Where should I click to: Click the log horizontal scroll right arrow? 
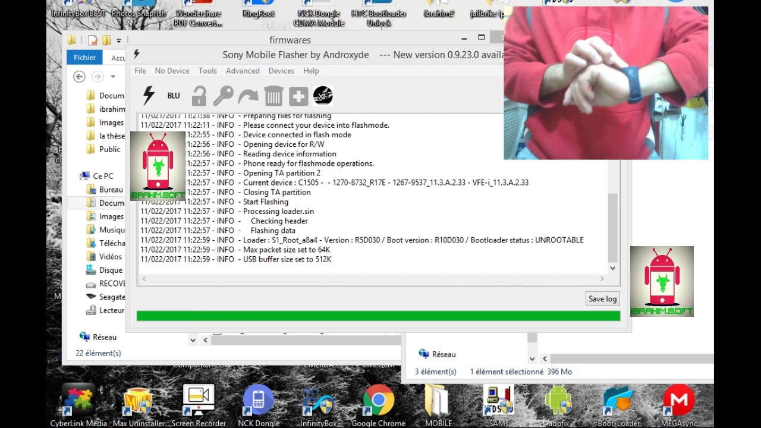coord(602,278)
